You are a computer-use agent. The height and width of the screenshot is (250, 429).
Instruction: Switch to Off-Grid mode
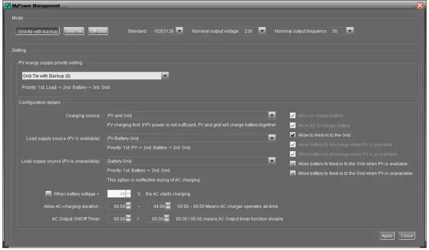pyautogui.click(x=98, y=31)
